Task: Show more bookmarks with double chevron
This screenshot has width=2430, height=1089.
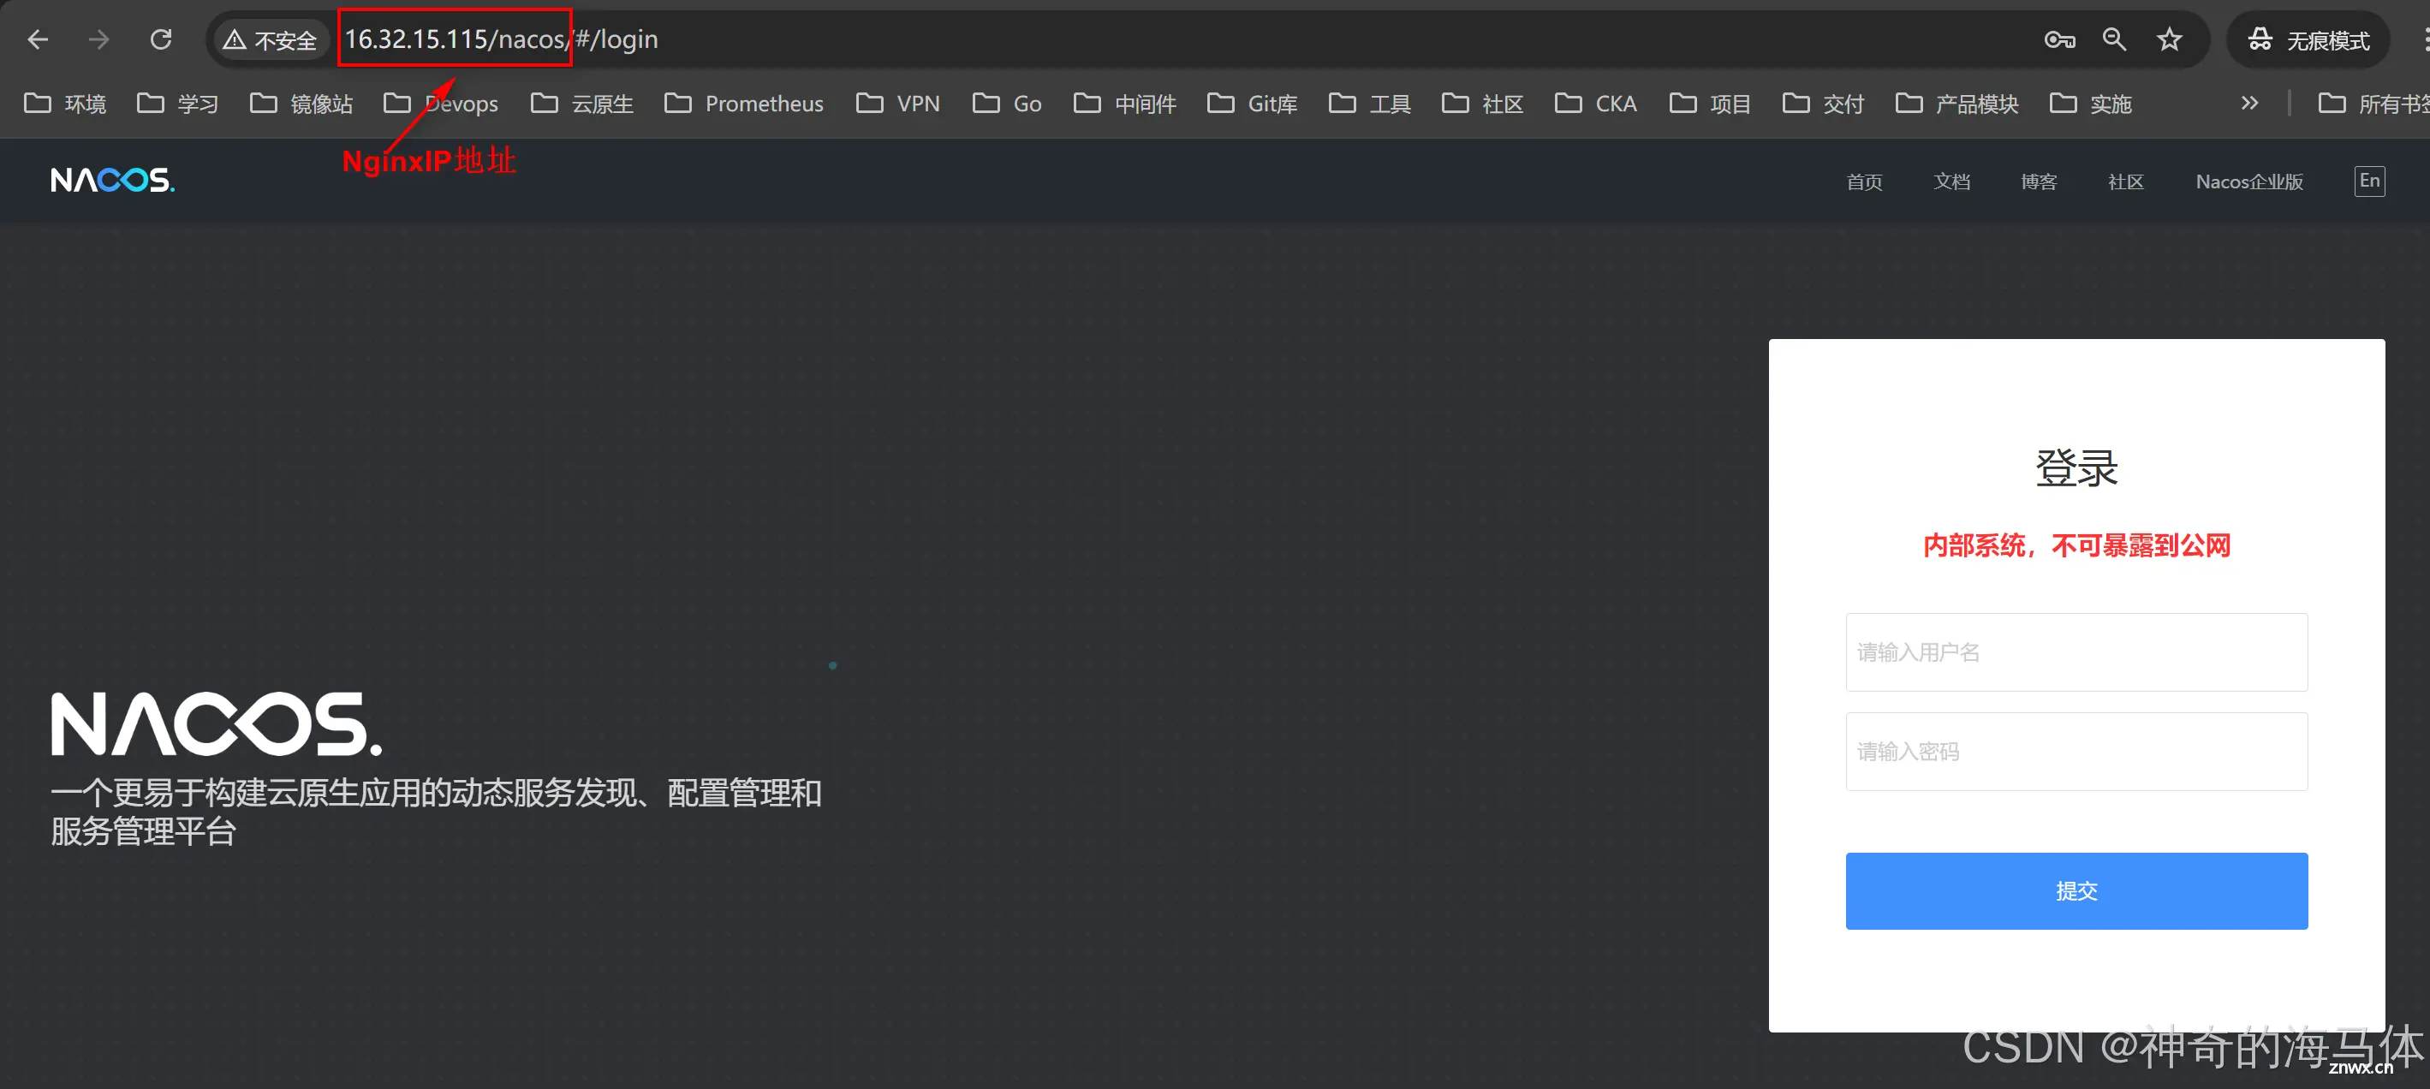Action: coord(2250,103)
